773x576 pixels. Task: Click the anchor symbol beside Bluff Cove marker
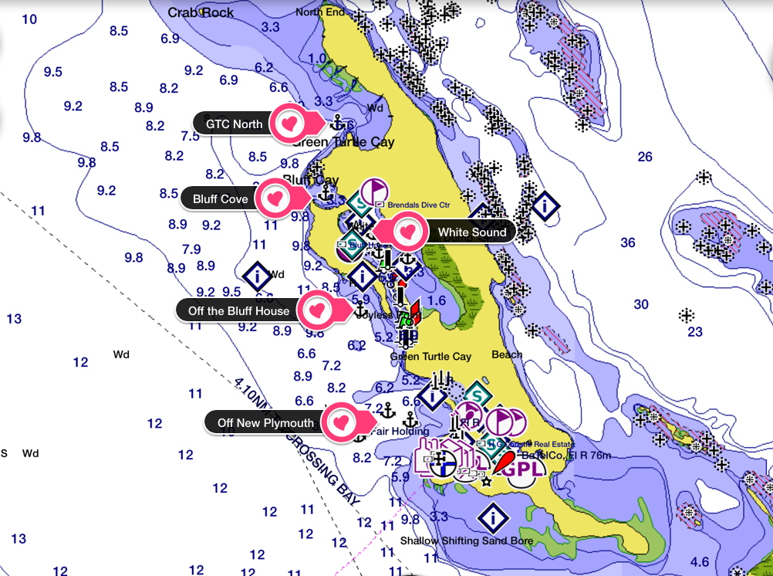325,192
